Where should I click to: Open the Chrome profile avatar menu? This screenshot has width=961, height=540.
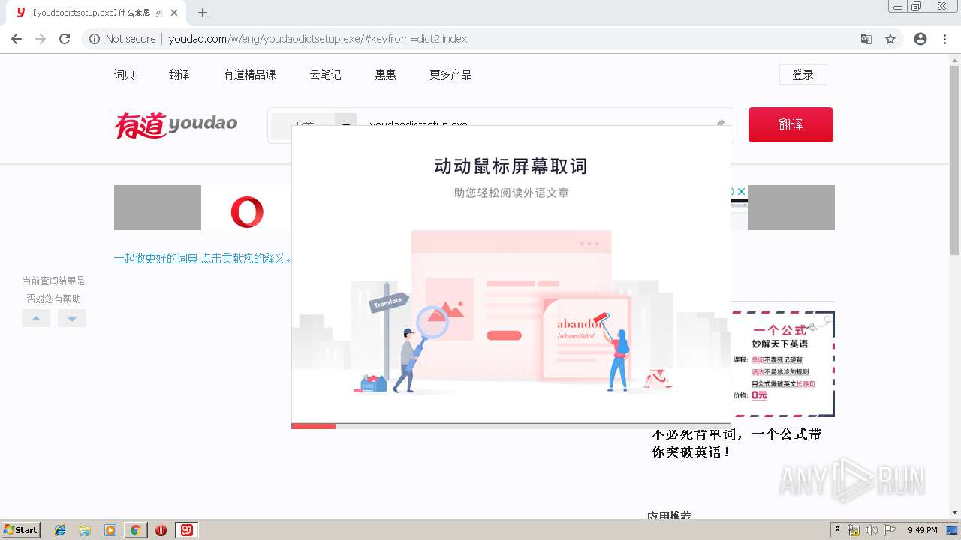[920, 39]
